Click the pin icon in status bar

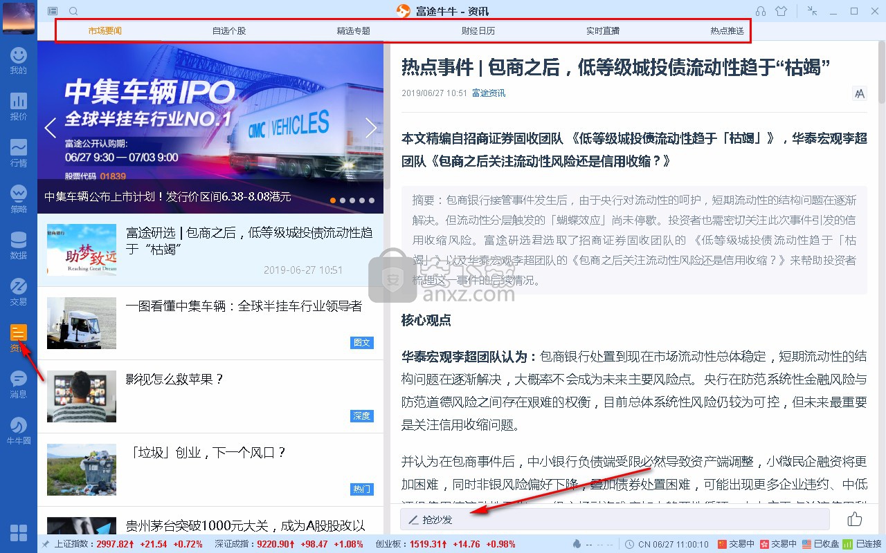pyautogui.click(x=46, y=544)
